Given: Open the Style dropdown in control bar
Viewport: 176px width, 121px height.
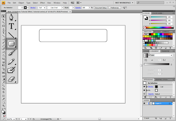Looking at the screenshot, I should point(73,8).
